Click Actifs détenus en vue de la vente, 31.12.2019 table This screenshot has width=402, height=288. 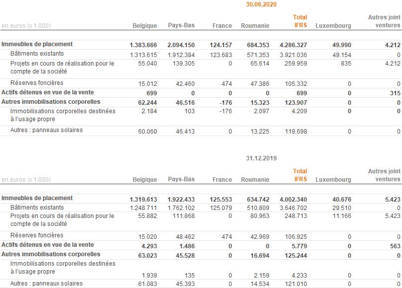(x=47, y=245)
